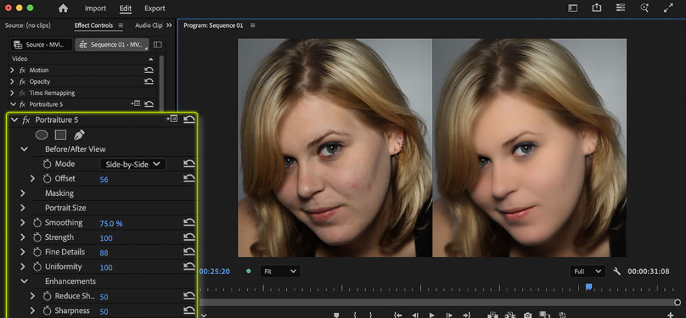Switch to the Import tab
This screenshot has width=686, height=318.
coord(96,8)
